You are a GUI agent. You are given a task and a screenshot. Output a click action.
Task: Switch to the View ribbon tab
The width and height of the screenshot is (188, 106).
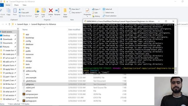[x=24, y=5]
